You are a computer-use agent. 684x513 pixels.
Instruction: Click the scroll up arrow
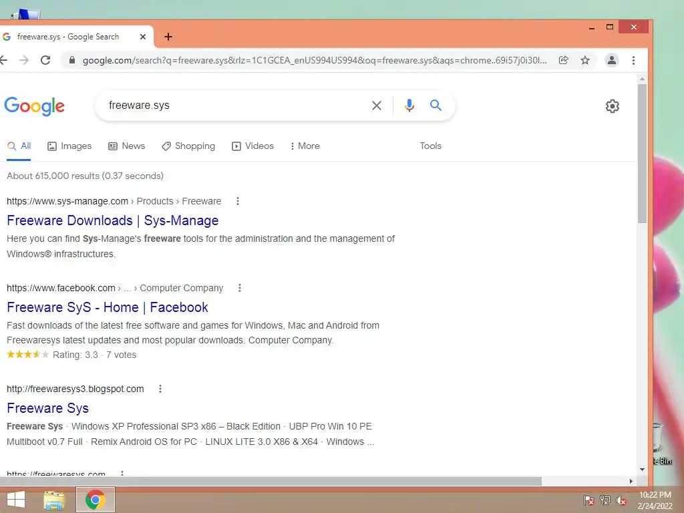[x=642, y=79]
